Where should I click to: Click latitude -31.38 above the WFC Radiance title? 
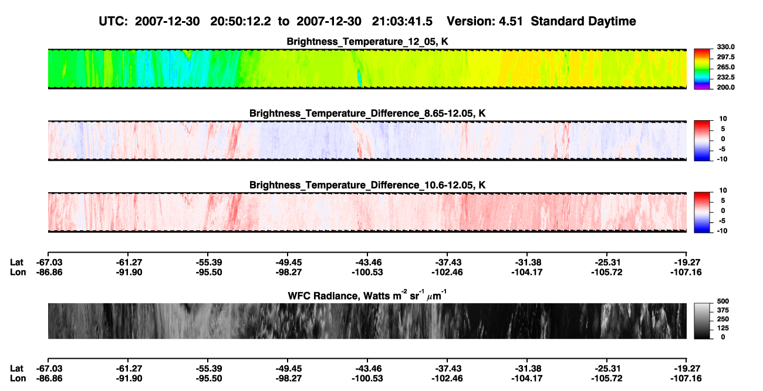pyautogui.click(x=528, y=263)
